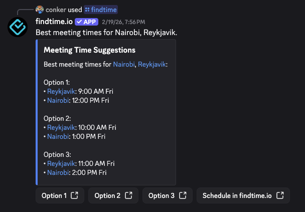
Task: Click the Option 3 button
Action: (167, 195)
